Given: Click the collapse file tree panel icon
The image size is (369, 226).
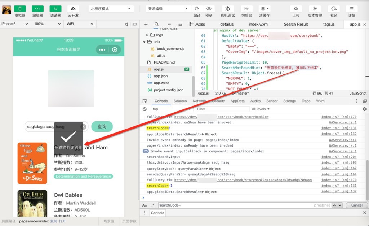Looking at the screenshot, I should pyautogui.click(x=191, y=24).
